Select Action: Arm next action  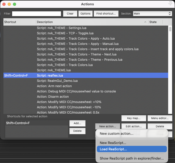coord(86,86)
